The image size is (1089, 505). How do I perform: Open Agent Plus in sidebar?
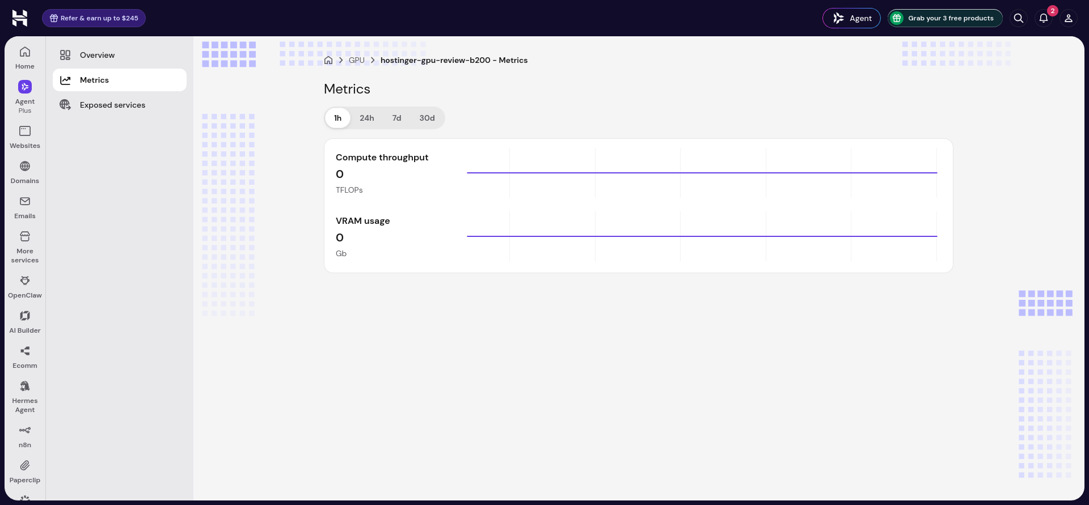(x=25, y=97)
